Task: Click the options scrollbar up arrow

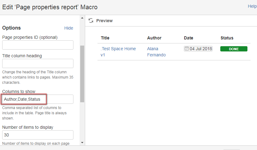Action: [x=82, y=18]
